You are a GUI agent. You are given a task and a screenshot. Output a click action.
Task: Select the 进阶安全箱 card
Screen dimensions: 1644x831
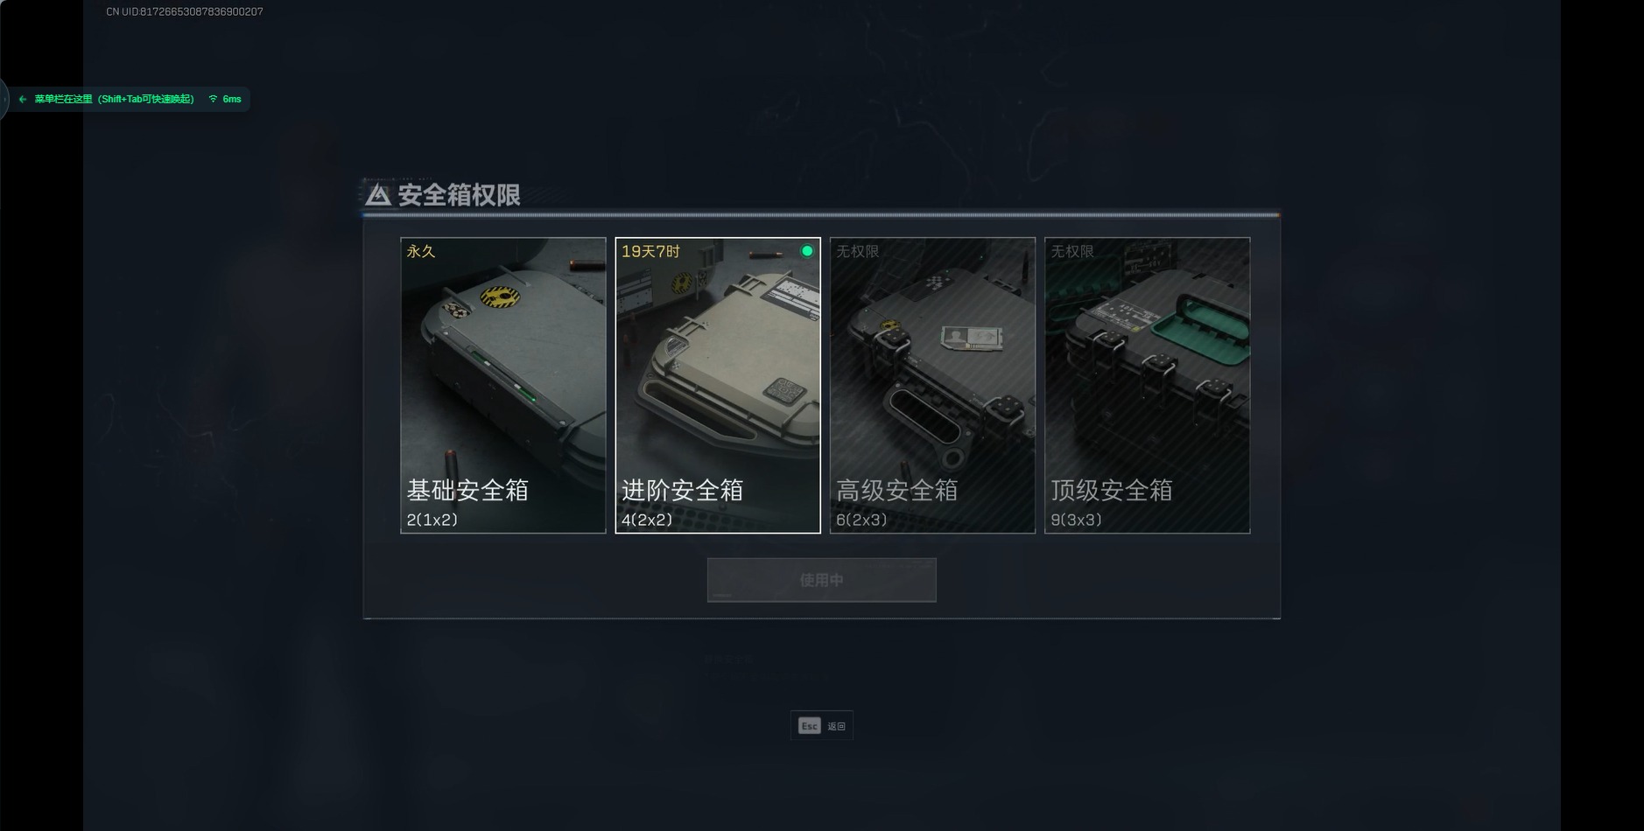click(718, 385)
